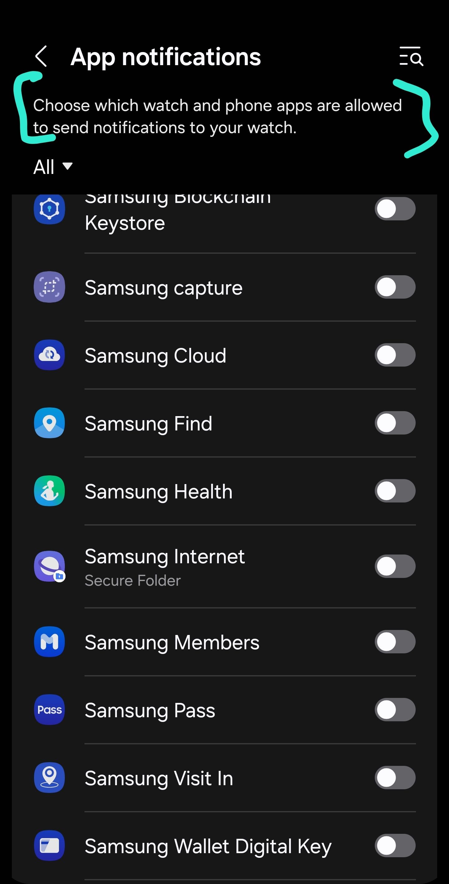Screen dimensions: 449x884
Task: Tap the Samsung Members app icon
Action: pyautogui.click(x=50, y=642)
